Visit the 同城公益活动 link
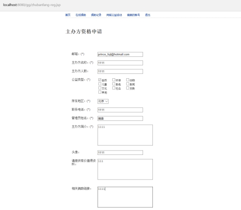 coord(114,15)
